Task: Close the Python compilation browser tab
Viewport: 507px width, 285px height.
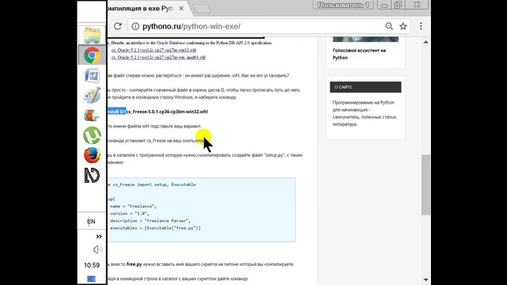Action: pos(181,9)
